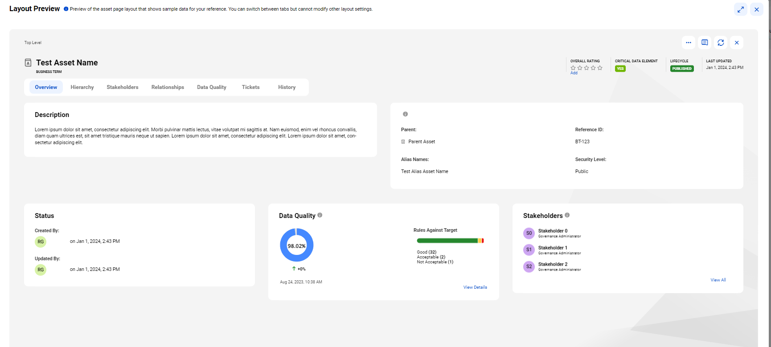Click the YES critical data element badge
Viewport: 771px width, 347px height.
[620, 69]
